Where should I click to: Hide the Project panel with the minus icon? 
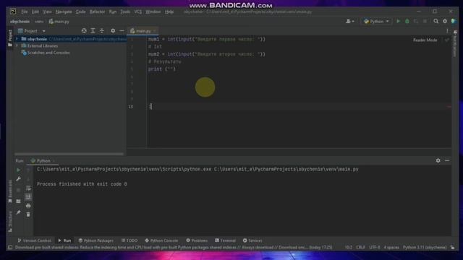point(122,30)
